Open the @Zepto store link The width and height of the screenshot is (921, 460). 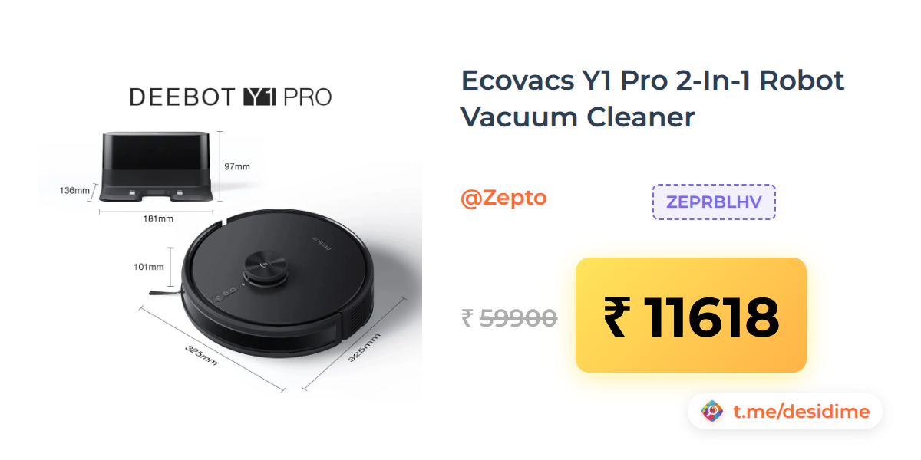coord(503,198)
